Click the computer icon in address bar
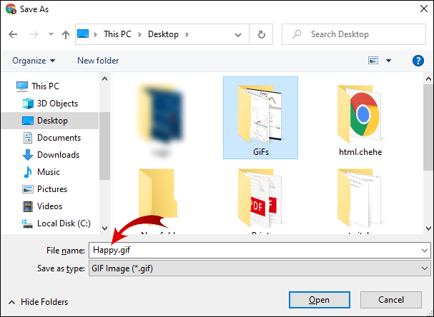The width and height of the screenshot is (434, 317). coord(83,34)
